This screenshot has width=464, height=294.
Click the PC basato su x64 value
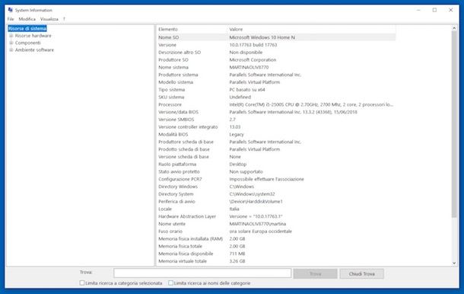pos(247,90)
